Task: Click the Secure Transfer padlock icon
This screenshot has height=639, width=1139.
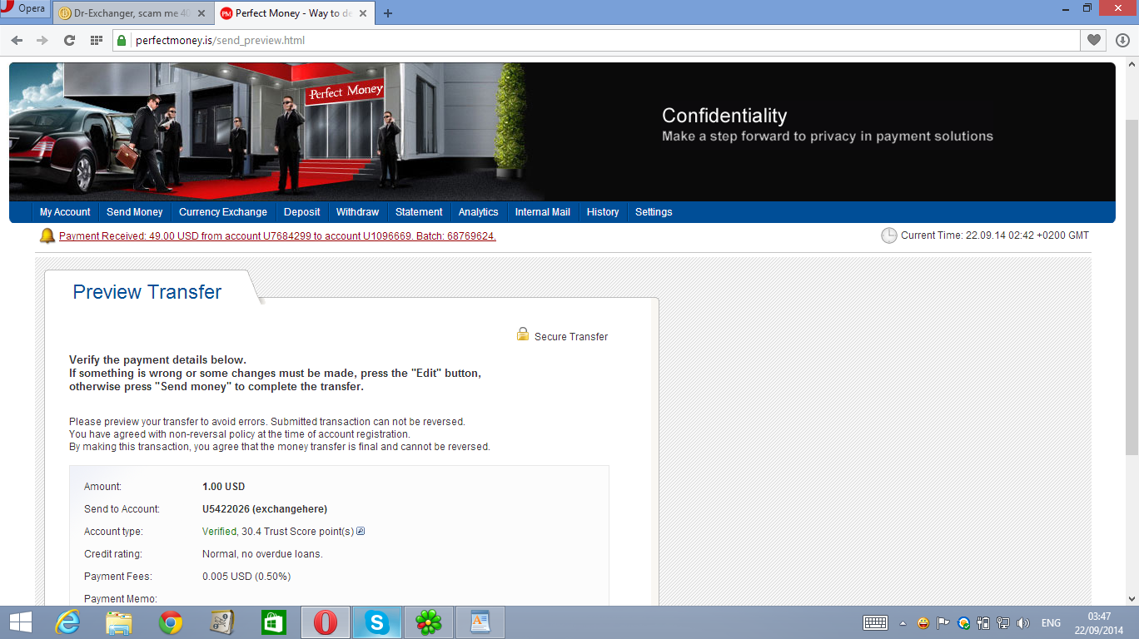Action: point(523,334)
